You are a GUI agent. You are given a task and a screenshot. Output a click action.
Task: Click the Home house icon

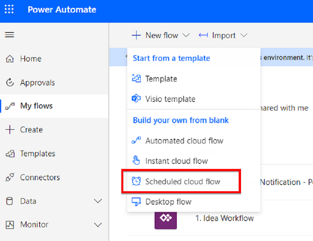[x=10, y=59]
